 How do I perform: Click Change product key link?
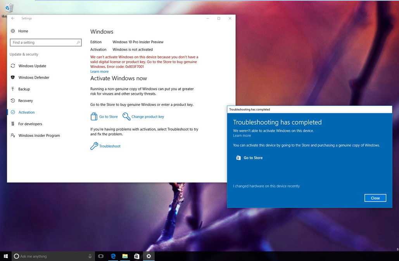tap(148, 116)
